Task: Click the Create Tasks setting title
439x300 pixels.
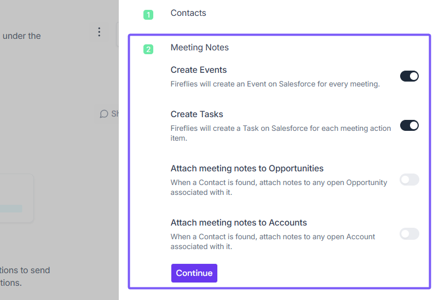Action: [197, 114]
